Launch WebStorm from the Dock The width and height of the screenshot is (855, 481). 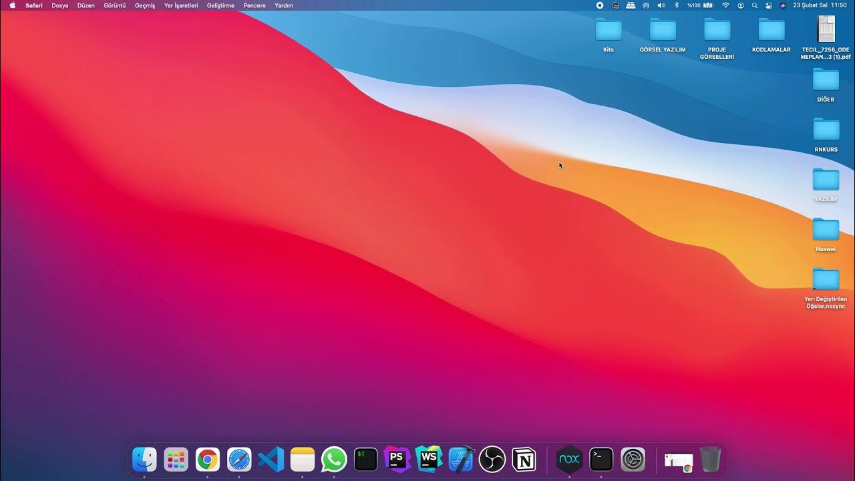pyautogui.click(x=429, y=460)
